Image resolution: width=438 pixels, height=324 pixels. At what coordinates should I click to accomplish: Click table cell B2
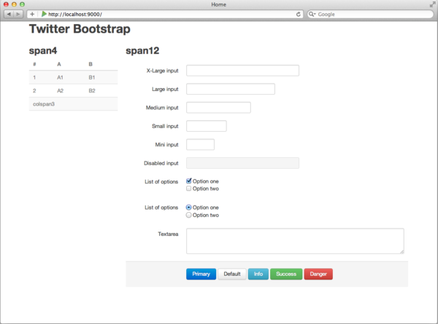point(92,90)
